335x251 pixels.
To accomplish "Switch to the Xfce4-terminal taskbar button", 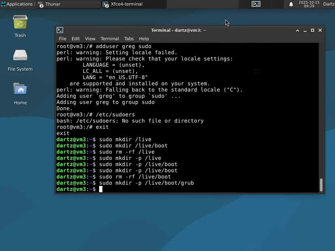I will click(x=134, y=4).
